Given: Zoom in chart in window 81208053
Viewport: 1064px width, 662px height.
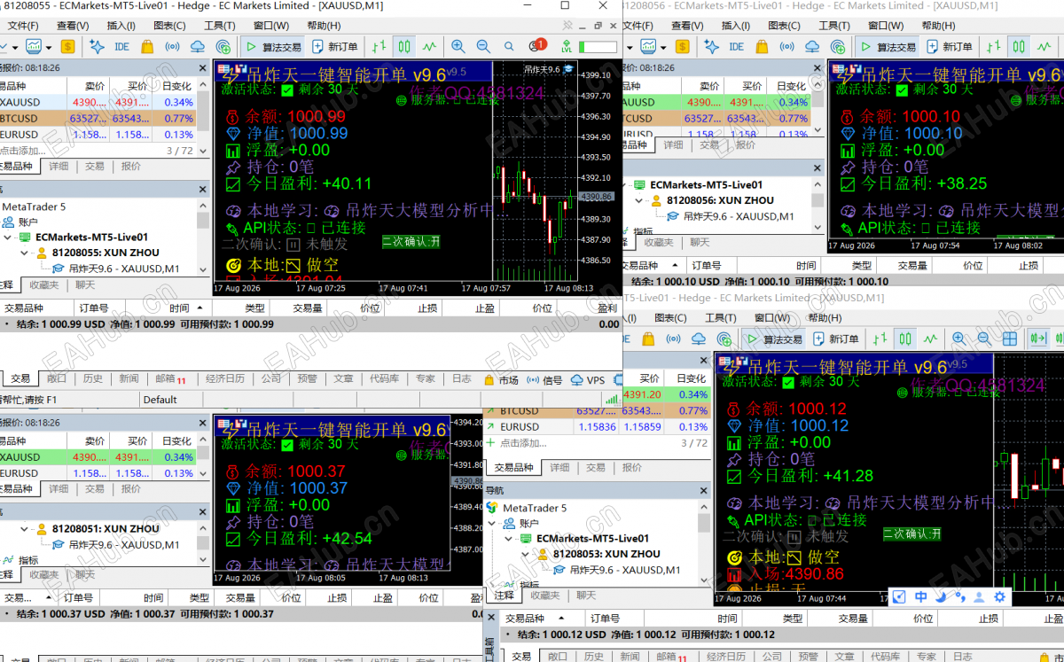Looking at the screenshot, I should tap(958, 339).
